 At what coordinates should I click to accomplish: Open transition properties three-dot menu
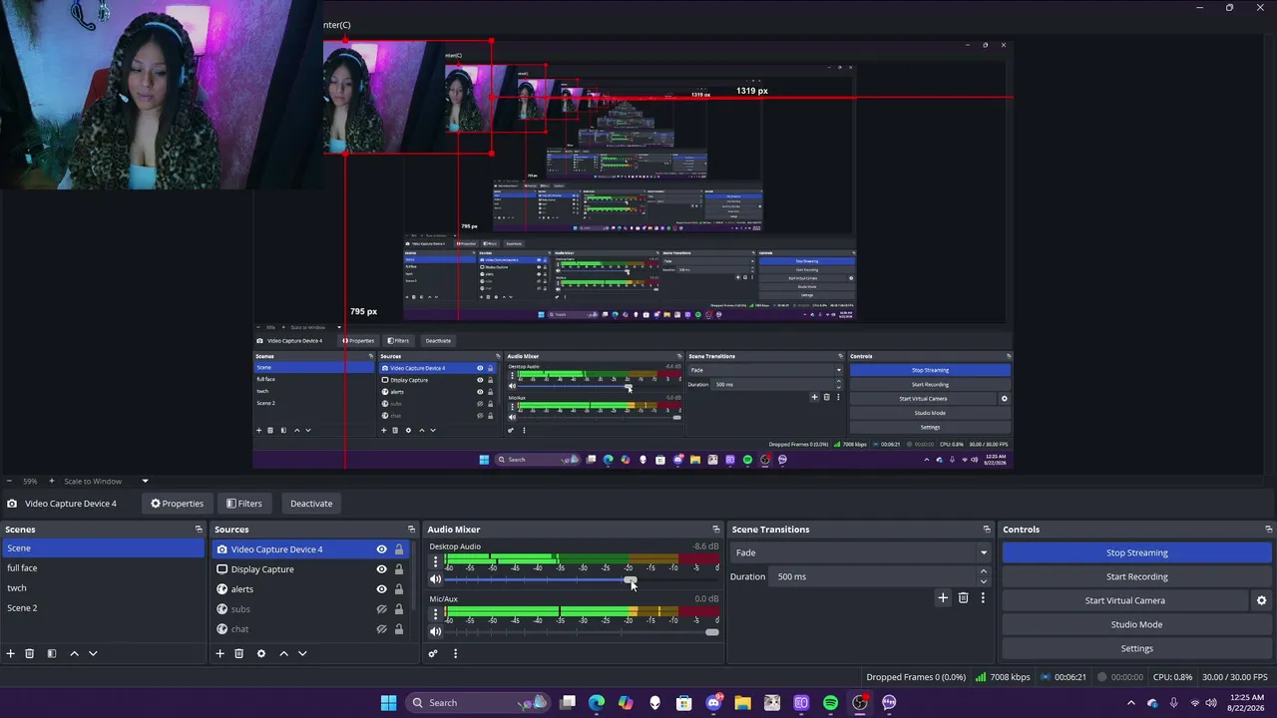point(983,597)
